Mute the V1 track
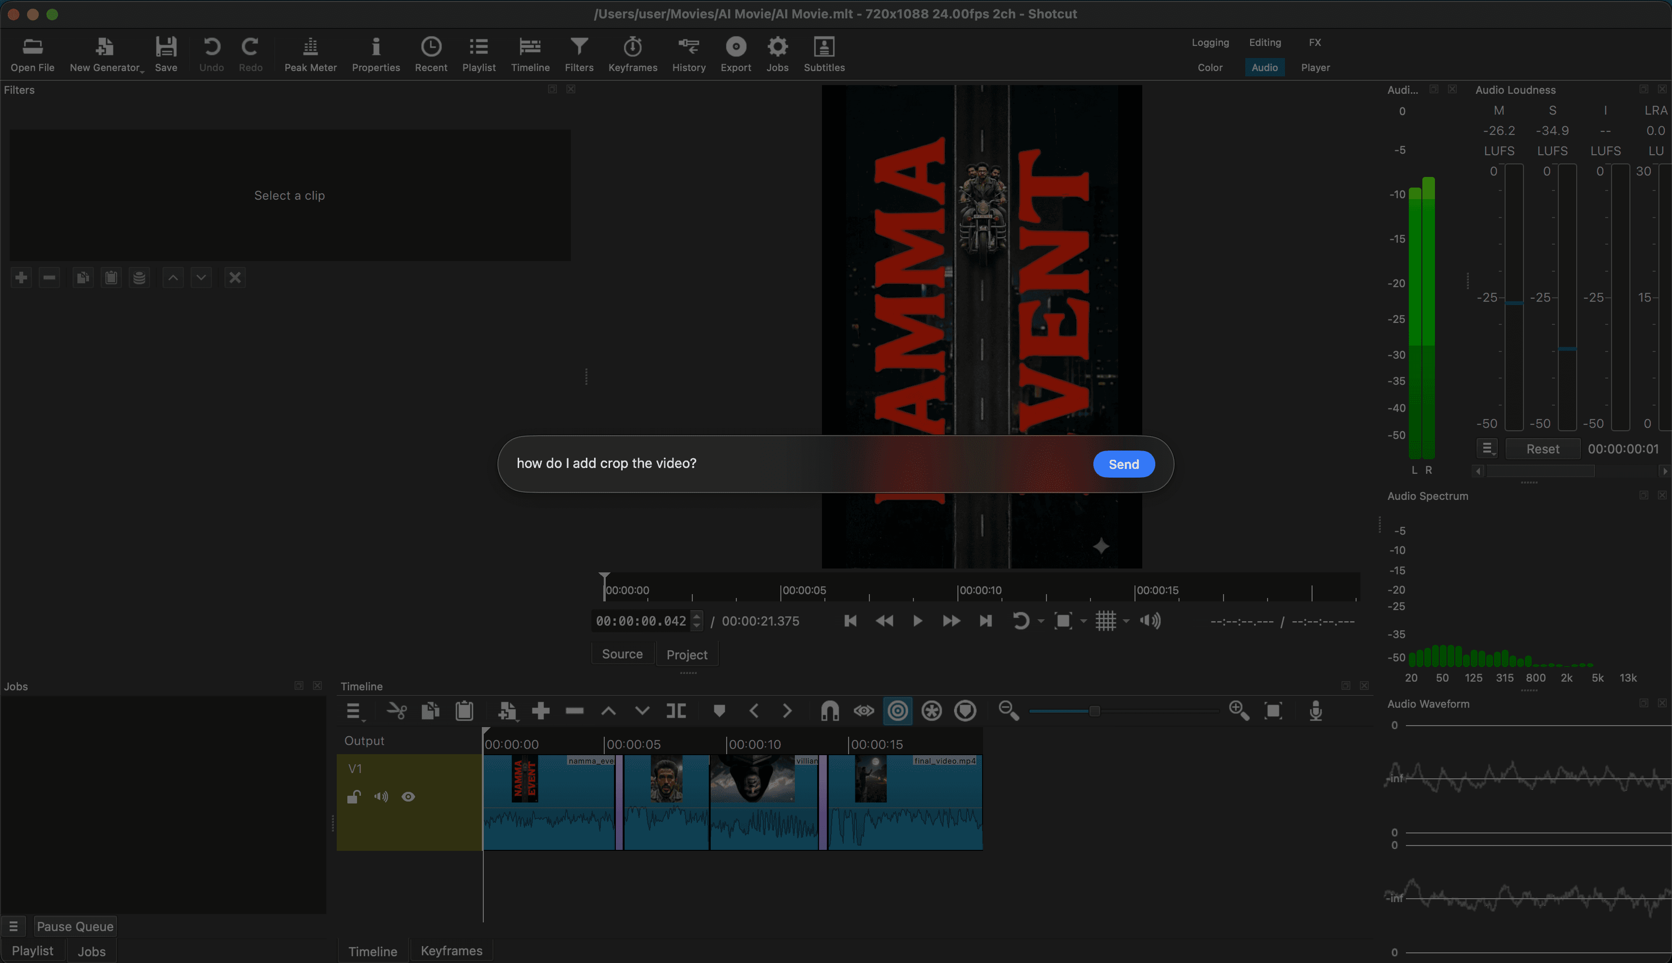This screenshot has width=1672, height=963. (x=381, y=796)
